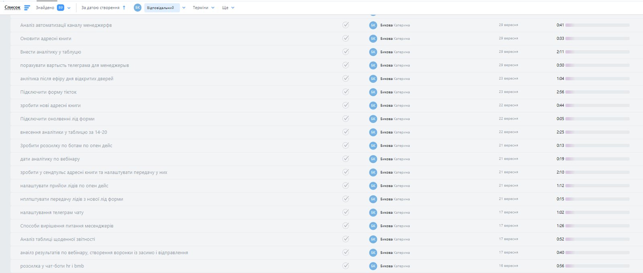Toggle completion check for 'Аналіз автоматизації каналу менеджерфв'

(346, 25)
